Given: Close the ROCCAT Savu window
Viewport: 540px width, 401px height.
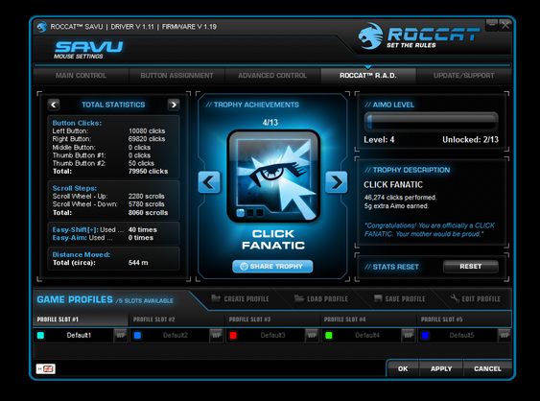Looking at the screenshot, I should [x=505, y=24].
